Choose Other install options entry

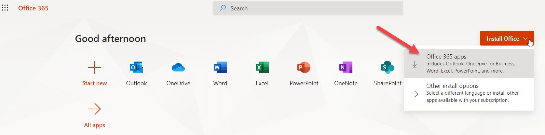pyautogui.click(x=469, y=93)
